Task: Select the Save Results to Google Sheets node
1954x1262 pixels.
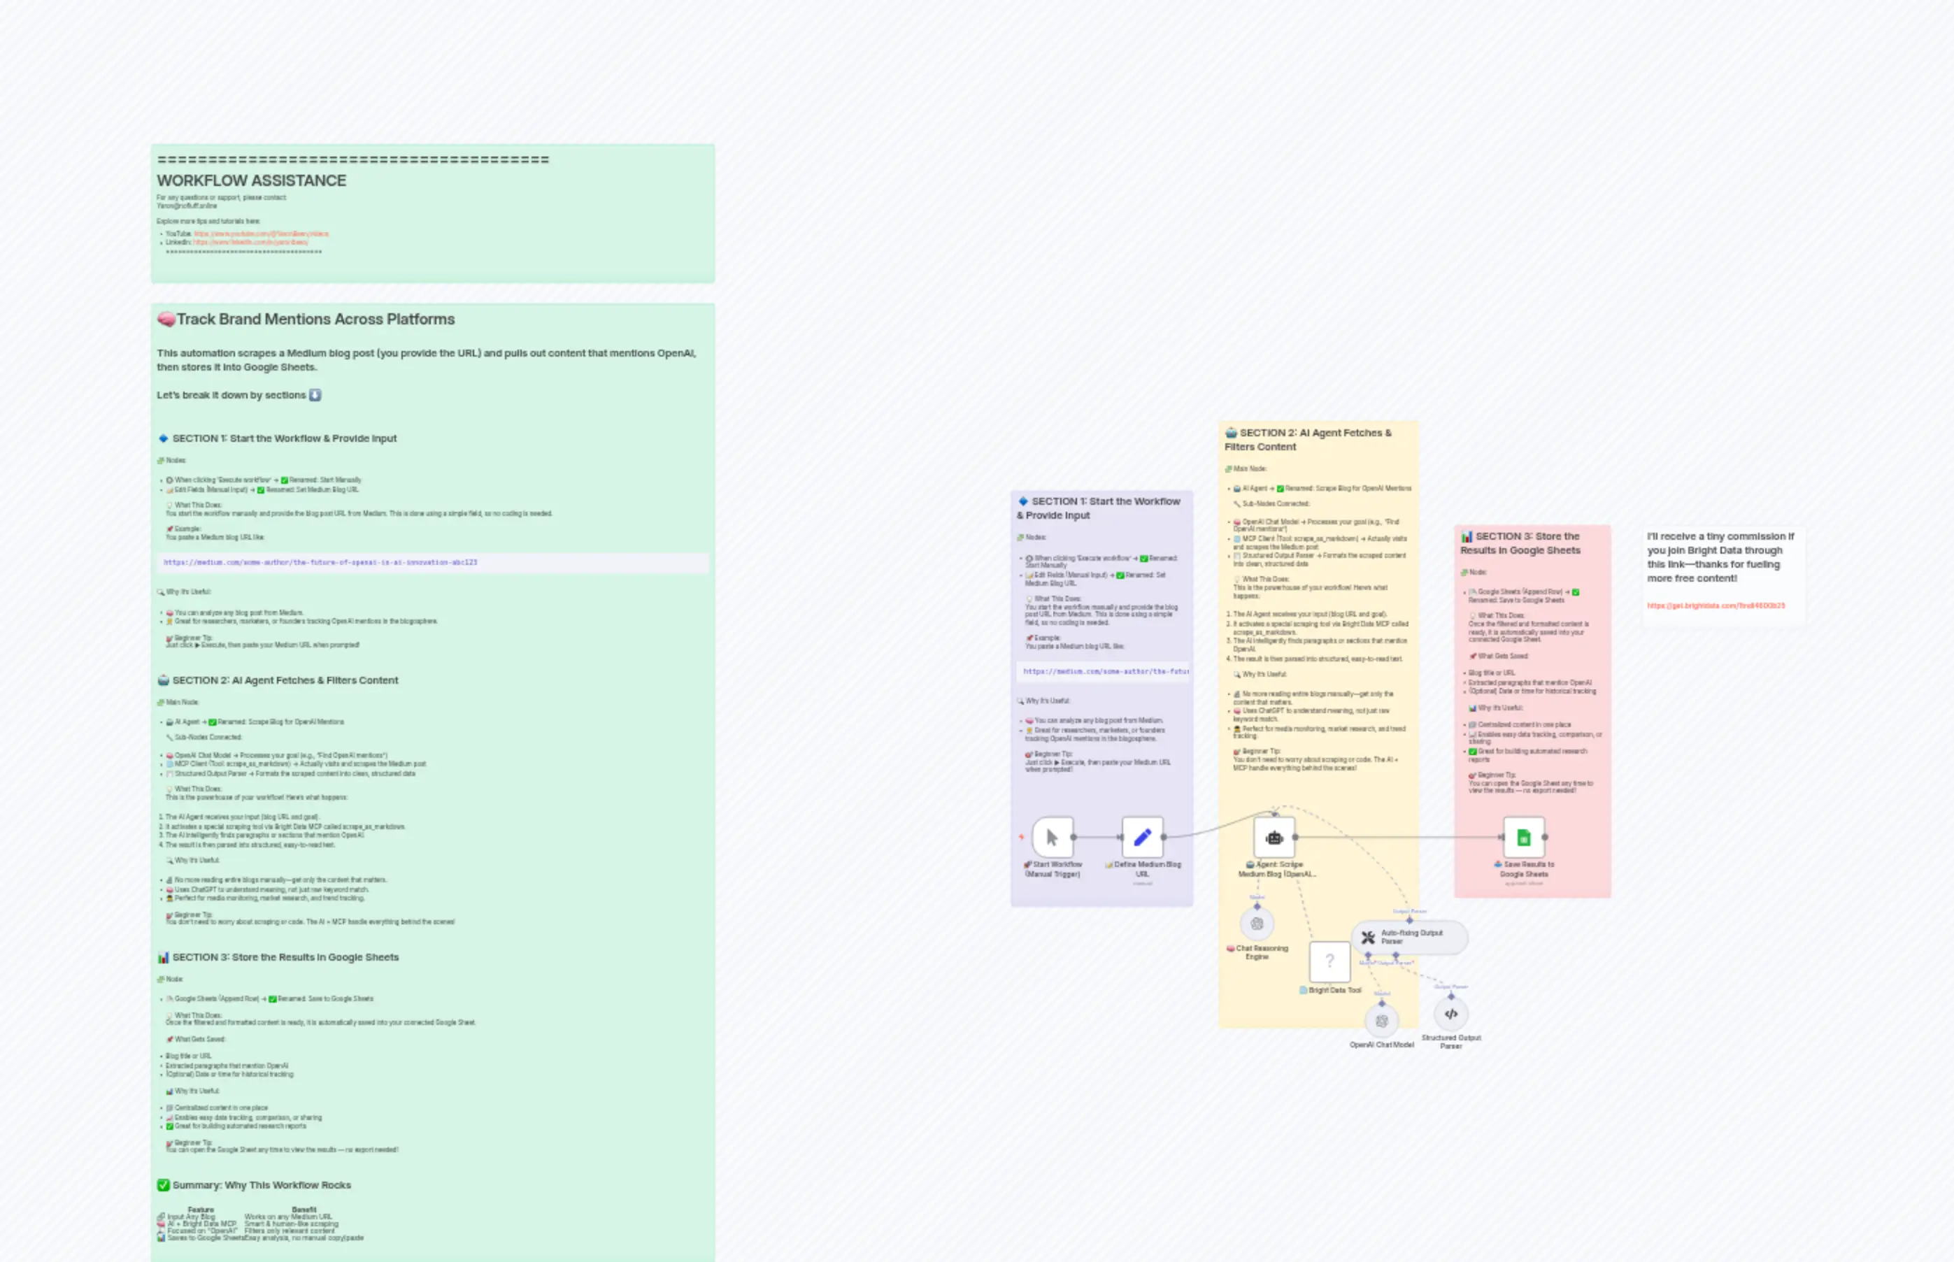Action: tap(1523, 837)
